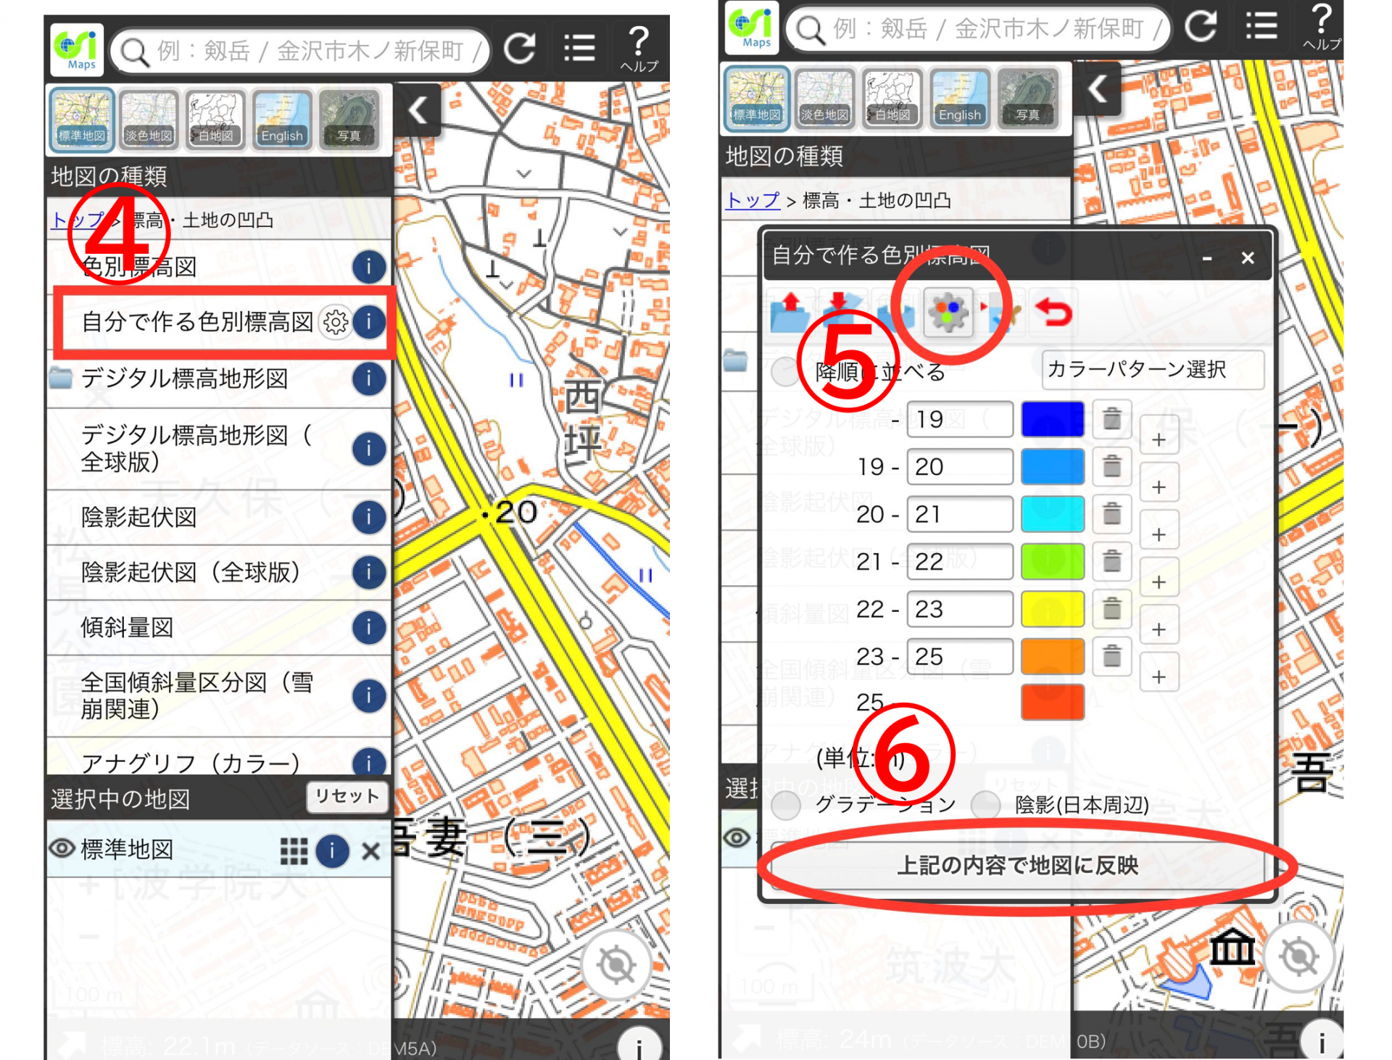Click the トップ breadcrumb link in right screenshot
1392x1060 pixels.
click(753, 200)
